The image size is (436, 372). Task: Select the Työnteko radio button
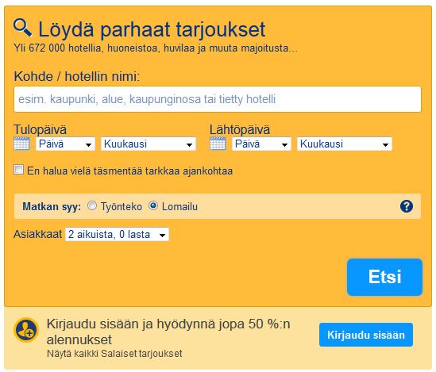click(x=92, y=205)
